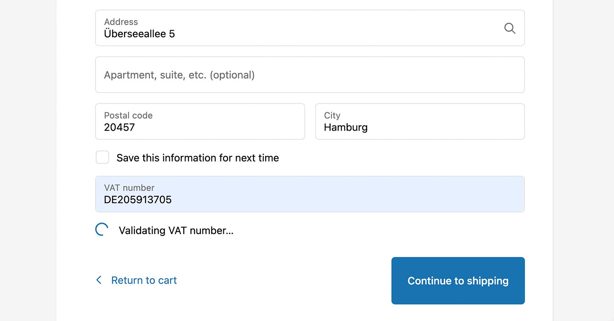The width and height of the screenshot is (614, 321).
Task: Click the "20457" postal code value
Action: [x=119, y=127]
